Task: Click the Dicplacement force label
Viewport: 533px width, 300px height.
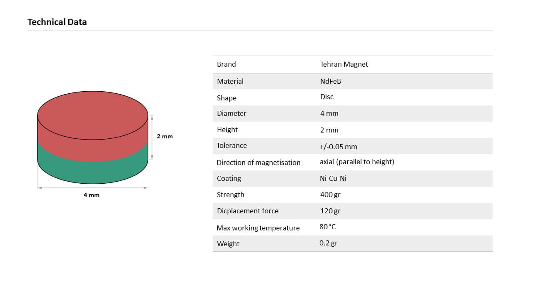Action: point(248,211)
